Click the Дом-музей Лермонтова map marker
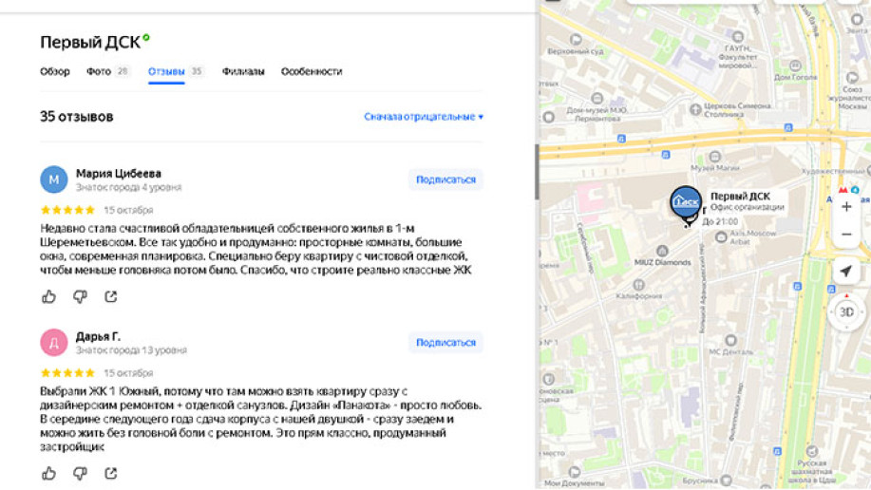This screenshot has height=490, width=871. (597, 99)
